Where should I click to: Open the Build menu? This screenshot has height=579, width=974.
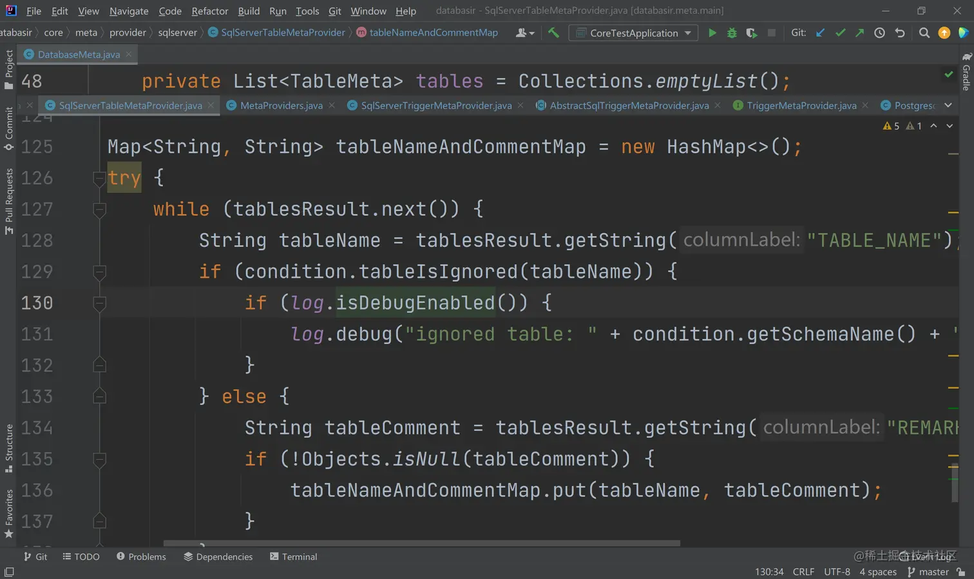[x=249, y=11]
